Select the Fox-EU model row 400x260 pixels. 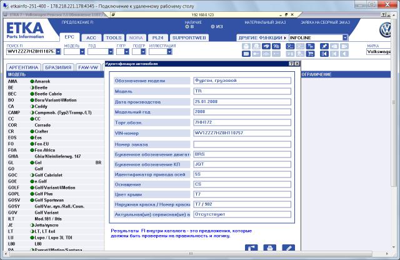[55, 144]
